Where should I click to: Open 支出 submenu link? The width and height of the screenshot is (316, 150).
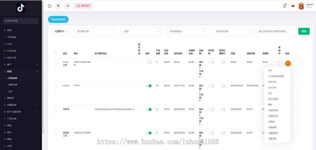pyautogui.click(x=11, y=91)
